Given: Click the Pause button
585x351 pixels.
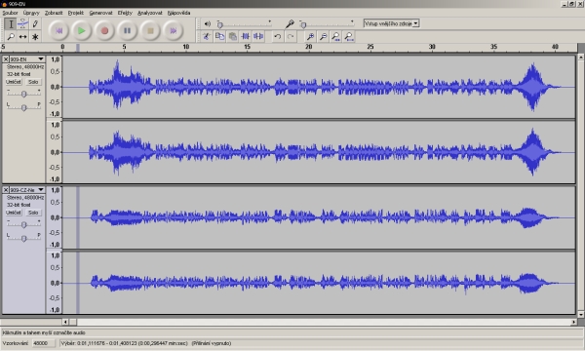Looking at the screenshot, I should click(x=127, y=30).
